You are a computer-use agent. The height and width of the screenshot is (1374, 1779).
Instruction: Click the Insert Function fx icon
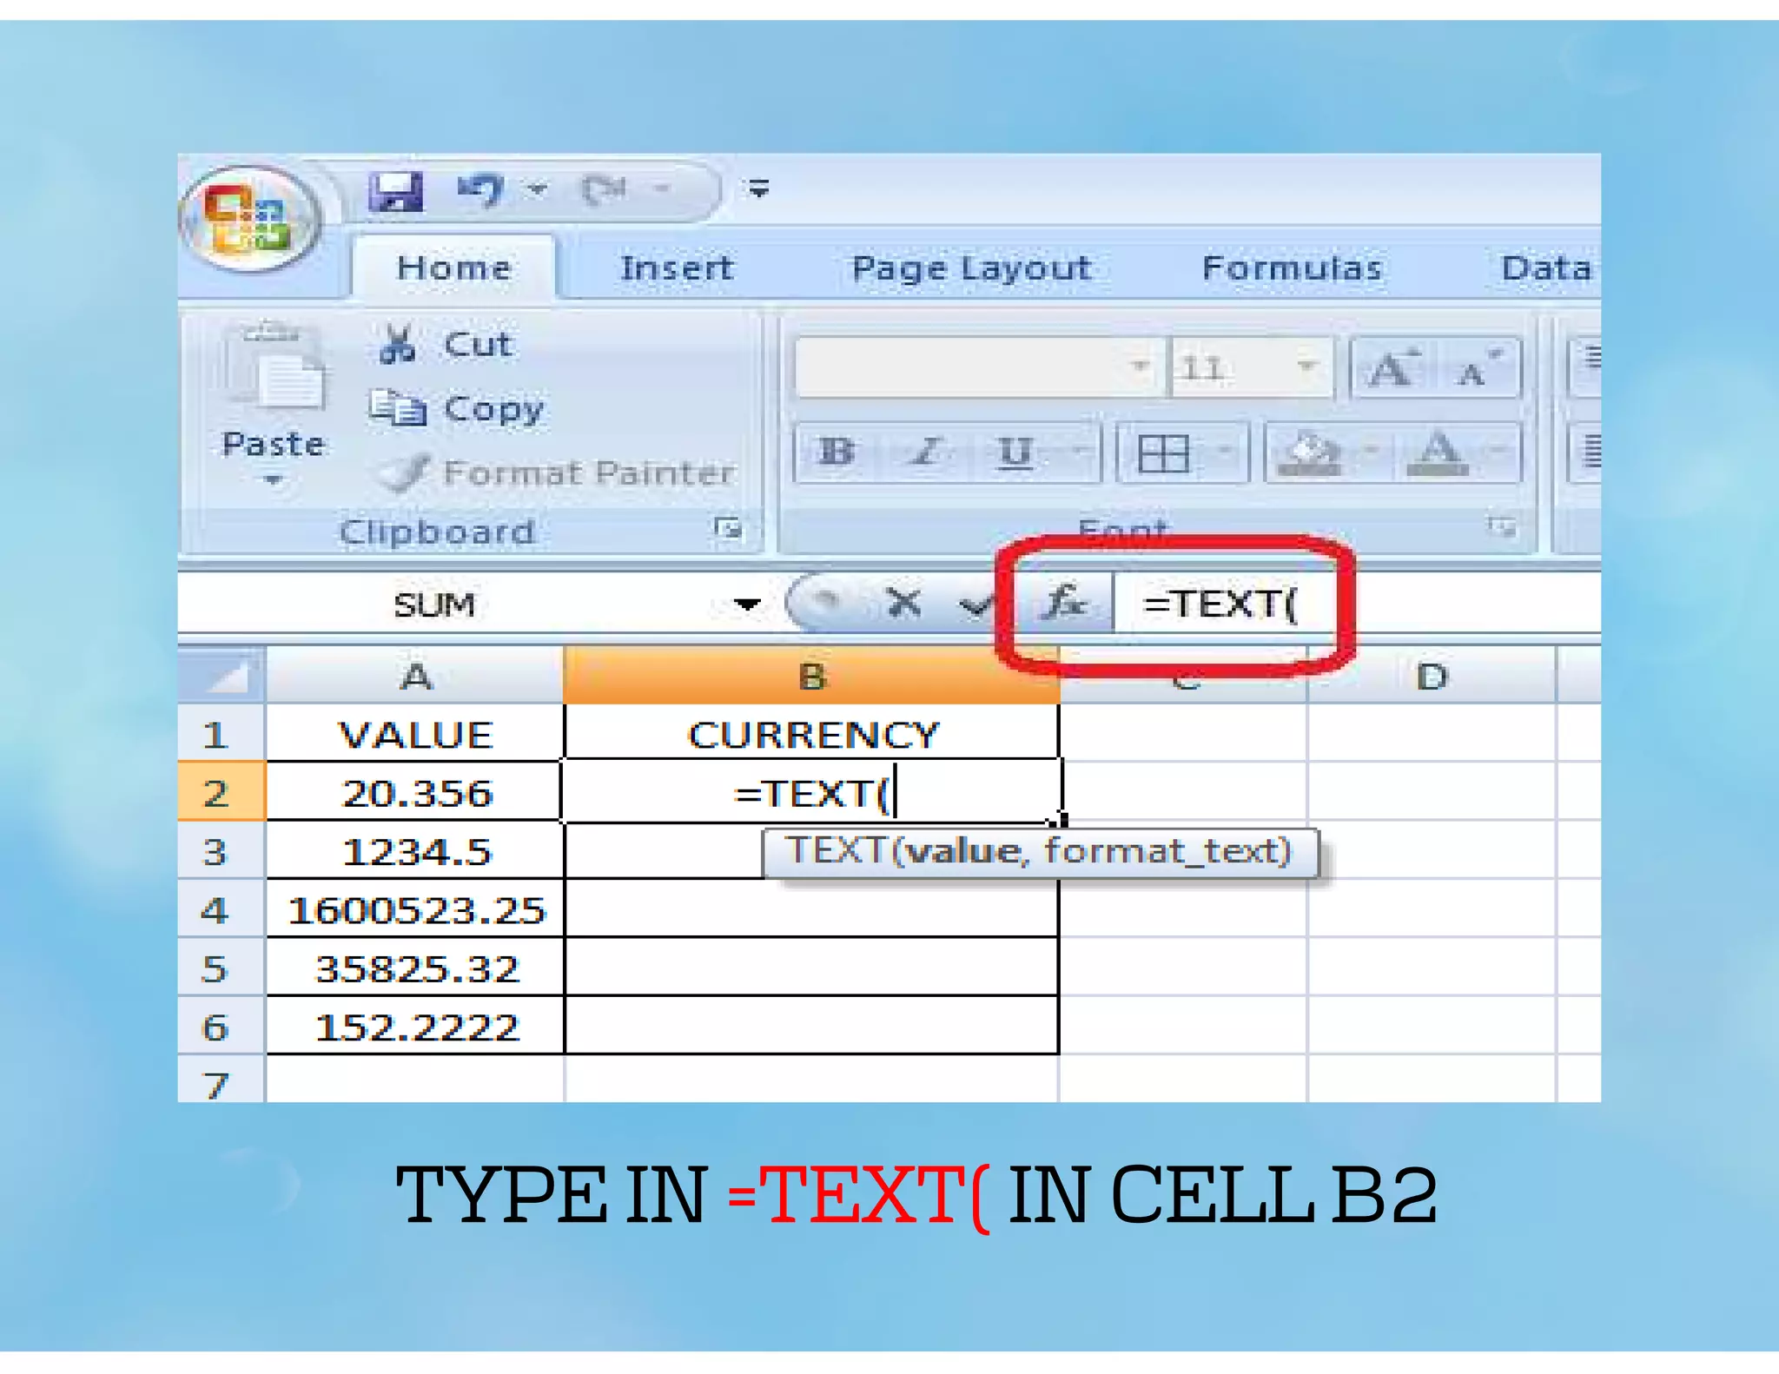click(x=1064, y=601)
